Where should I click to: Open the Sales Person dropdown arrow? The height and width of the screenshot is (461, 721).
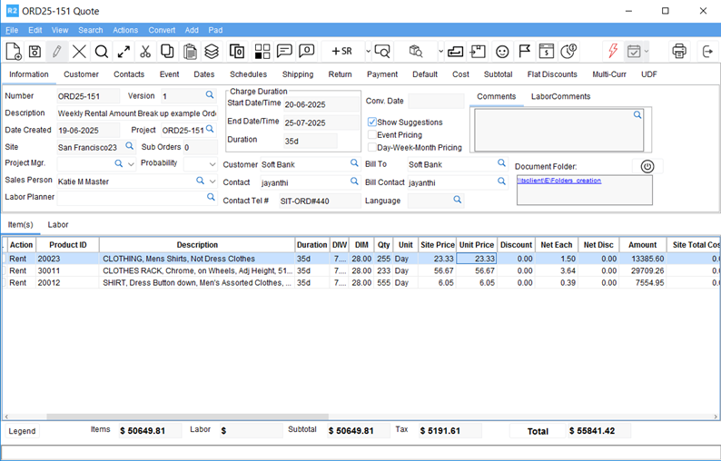point(212,181)
